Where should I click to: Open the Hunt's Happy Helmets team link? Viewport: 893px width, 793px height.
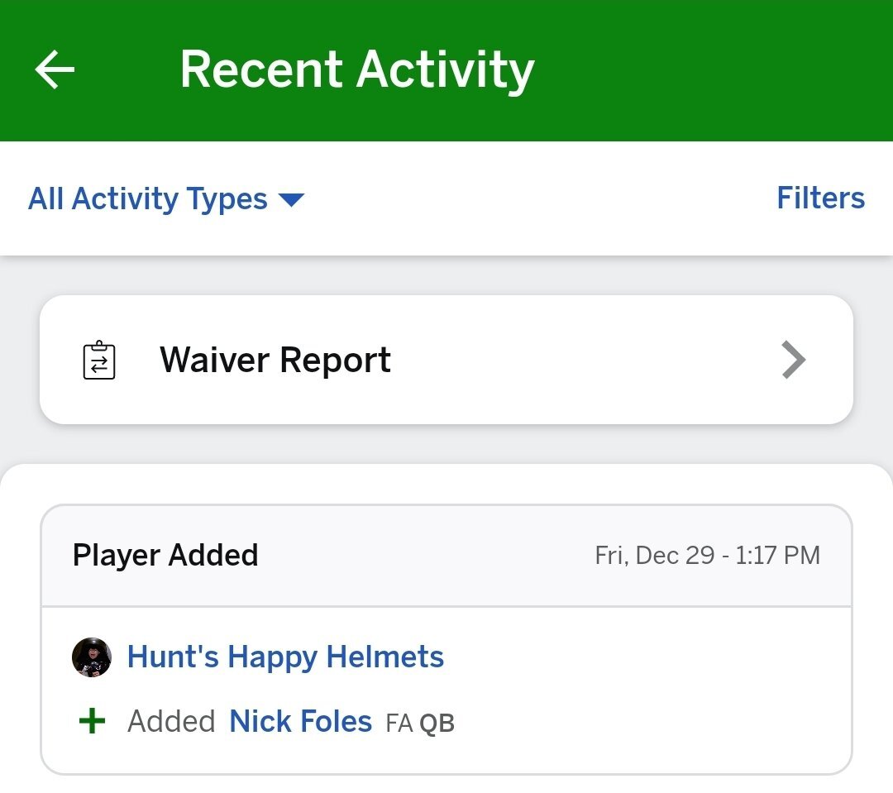pos(285,657)
